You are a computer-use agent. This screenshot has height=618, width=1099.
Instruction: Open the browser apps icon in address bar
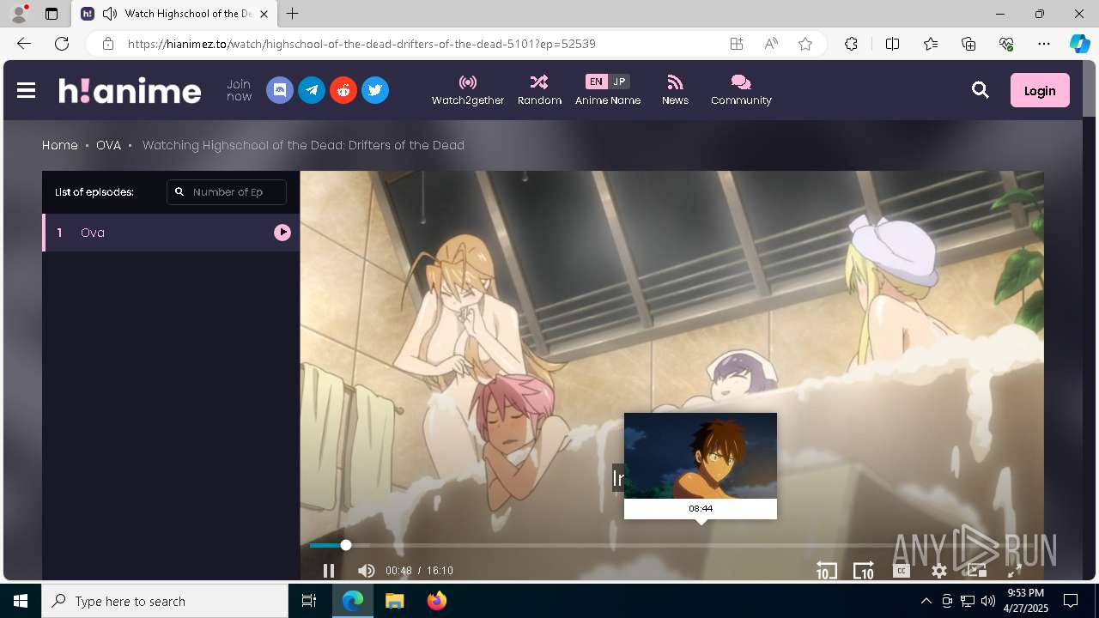[x=737, y=44]
